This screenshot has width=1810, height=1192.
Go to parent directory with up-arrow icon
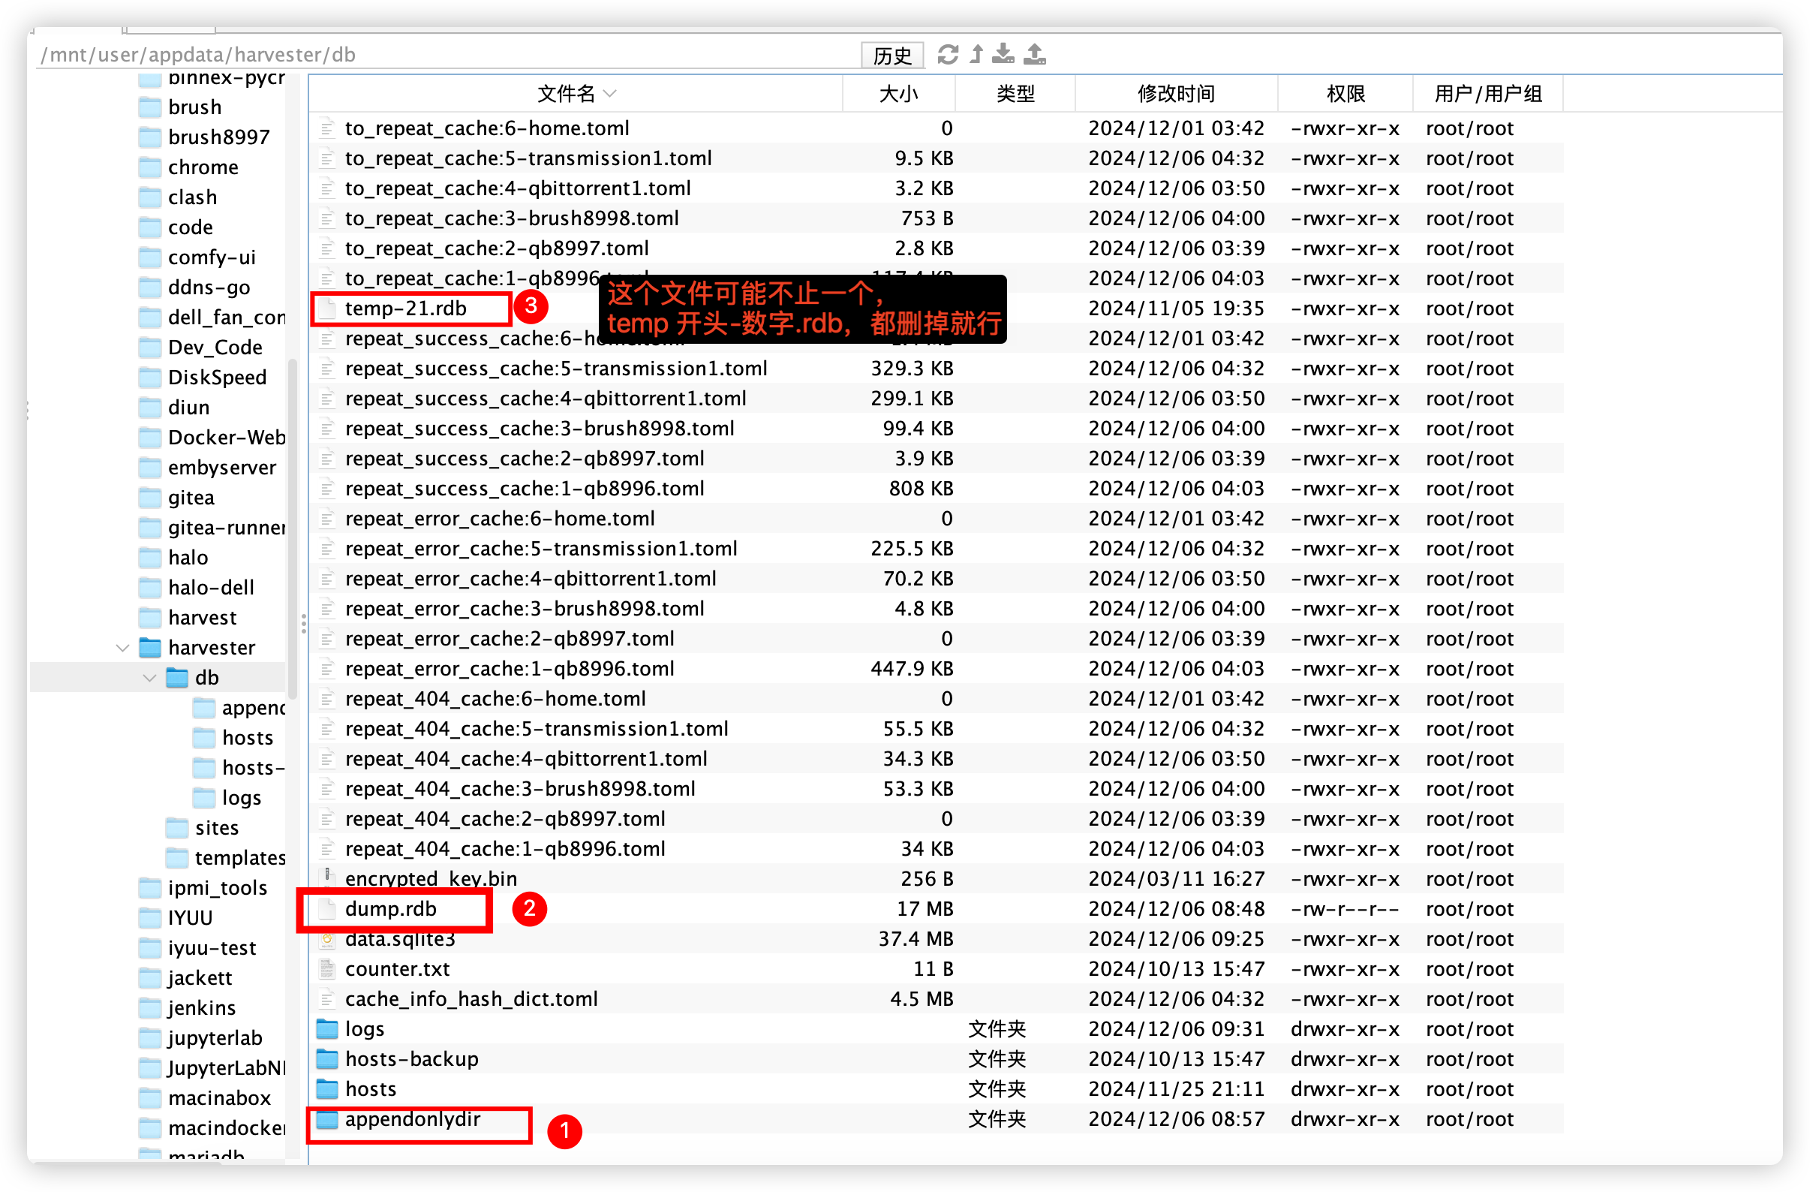pyautogui.click(x=977, y=55)
